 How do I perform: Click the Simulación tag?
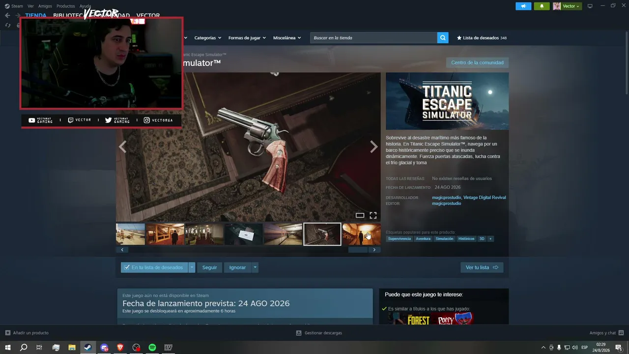coord(444,238)
